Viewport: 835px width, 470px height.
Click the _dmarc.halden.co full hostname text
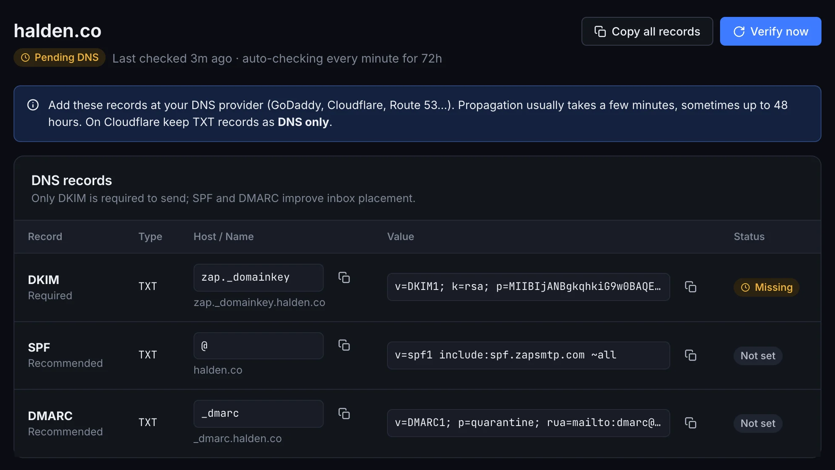pyautogui.click(x=237, y=439)
